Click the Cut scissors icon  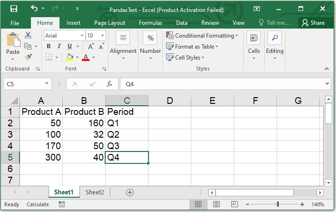point(28,35)
